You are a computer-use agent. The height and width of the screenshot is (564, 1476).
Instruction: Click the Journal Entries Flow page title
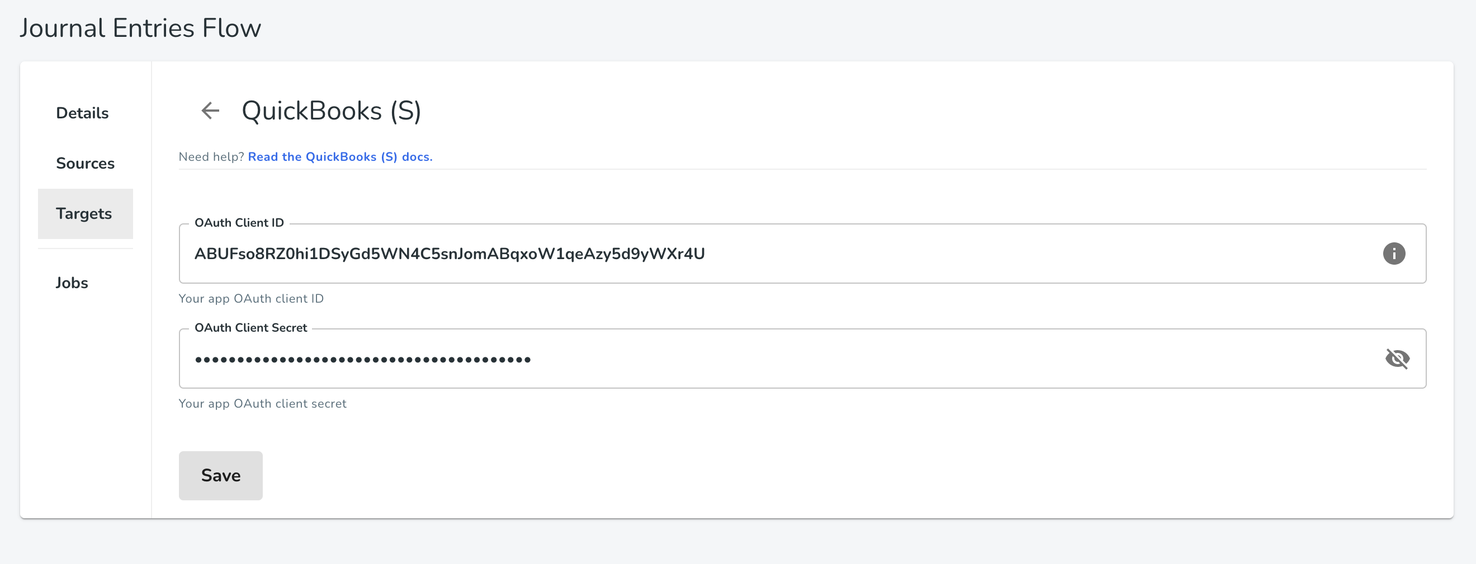[140, 28]
